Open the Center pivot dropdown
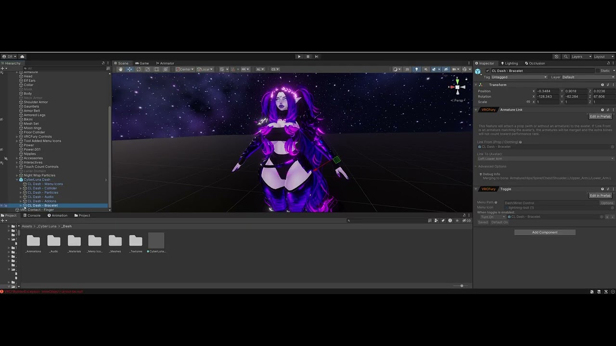Image resolution: width=616 pixels, height=346 pixels. tap(185, 69)
